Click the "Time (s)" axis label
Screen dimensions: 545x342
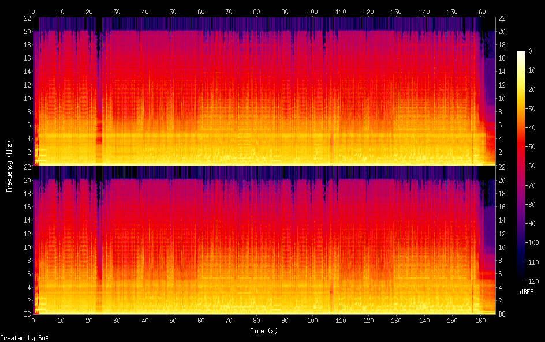(x=265, y=331)
